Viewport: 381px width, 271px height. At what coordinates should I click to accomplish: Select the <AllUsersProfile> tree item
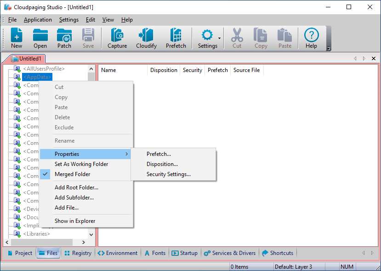[44, 69]
